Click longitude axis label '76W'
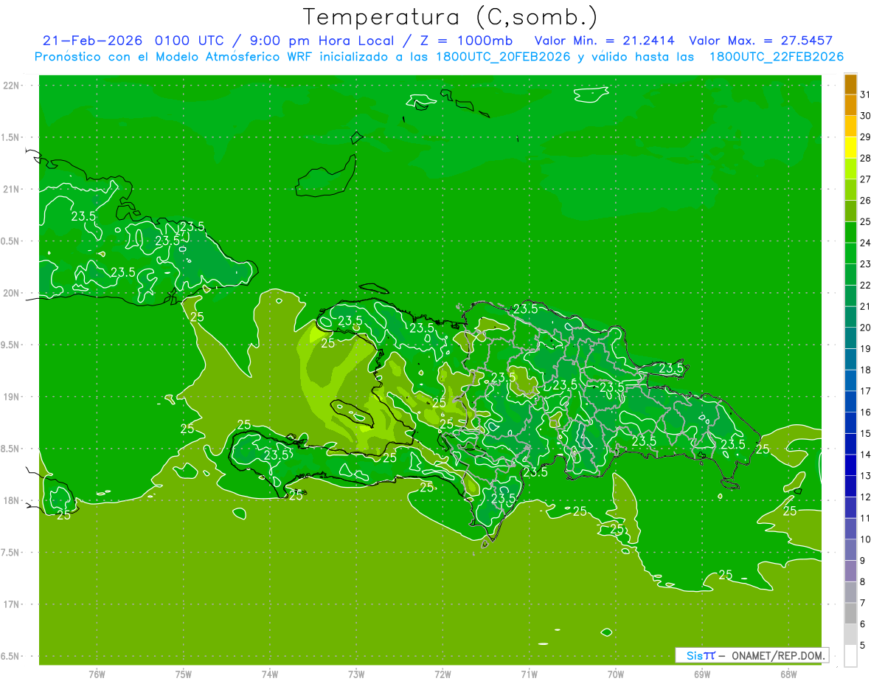 coord(97,674)
